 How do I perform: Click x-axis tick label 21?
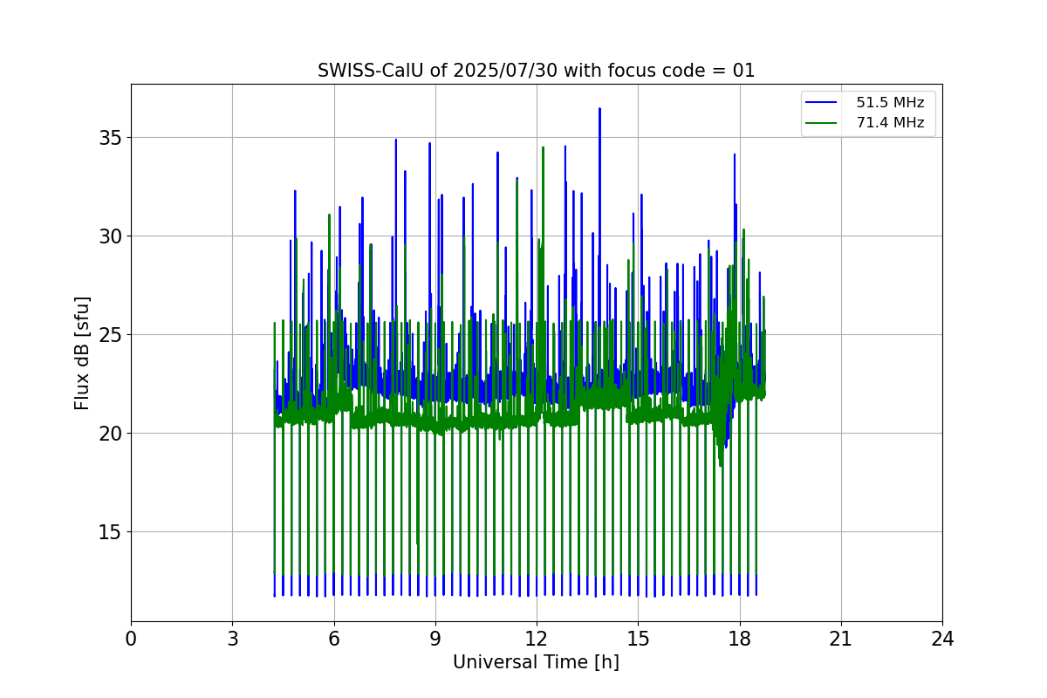841,639
